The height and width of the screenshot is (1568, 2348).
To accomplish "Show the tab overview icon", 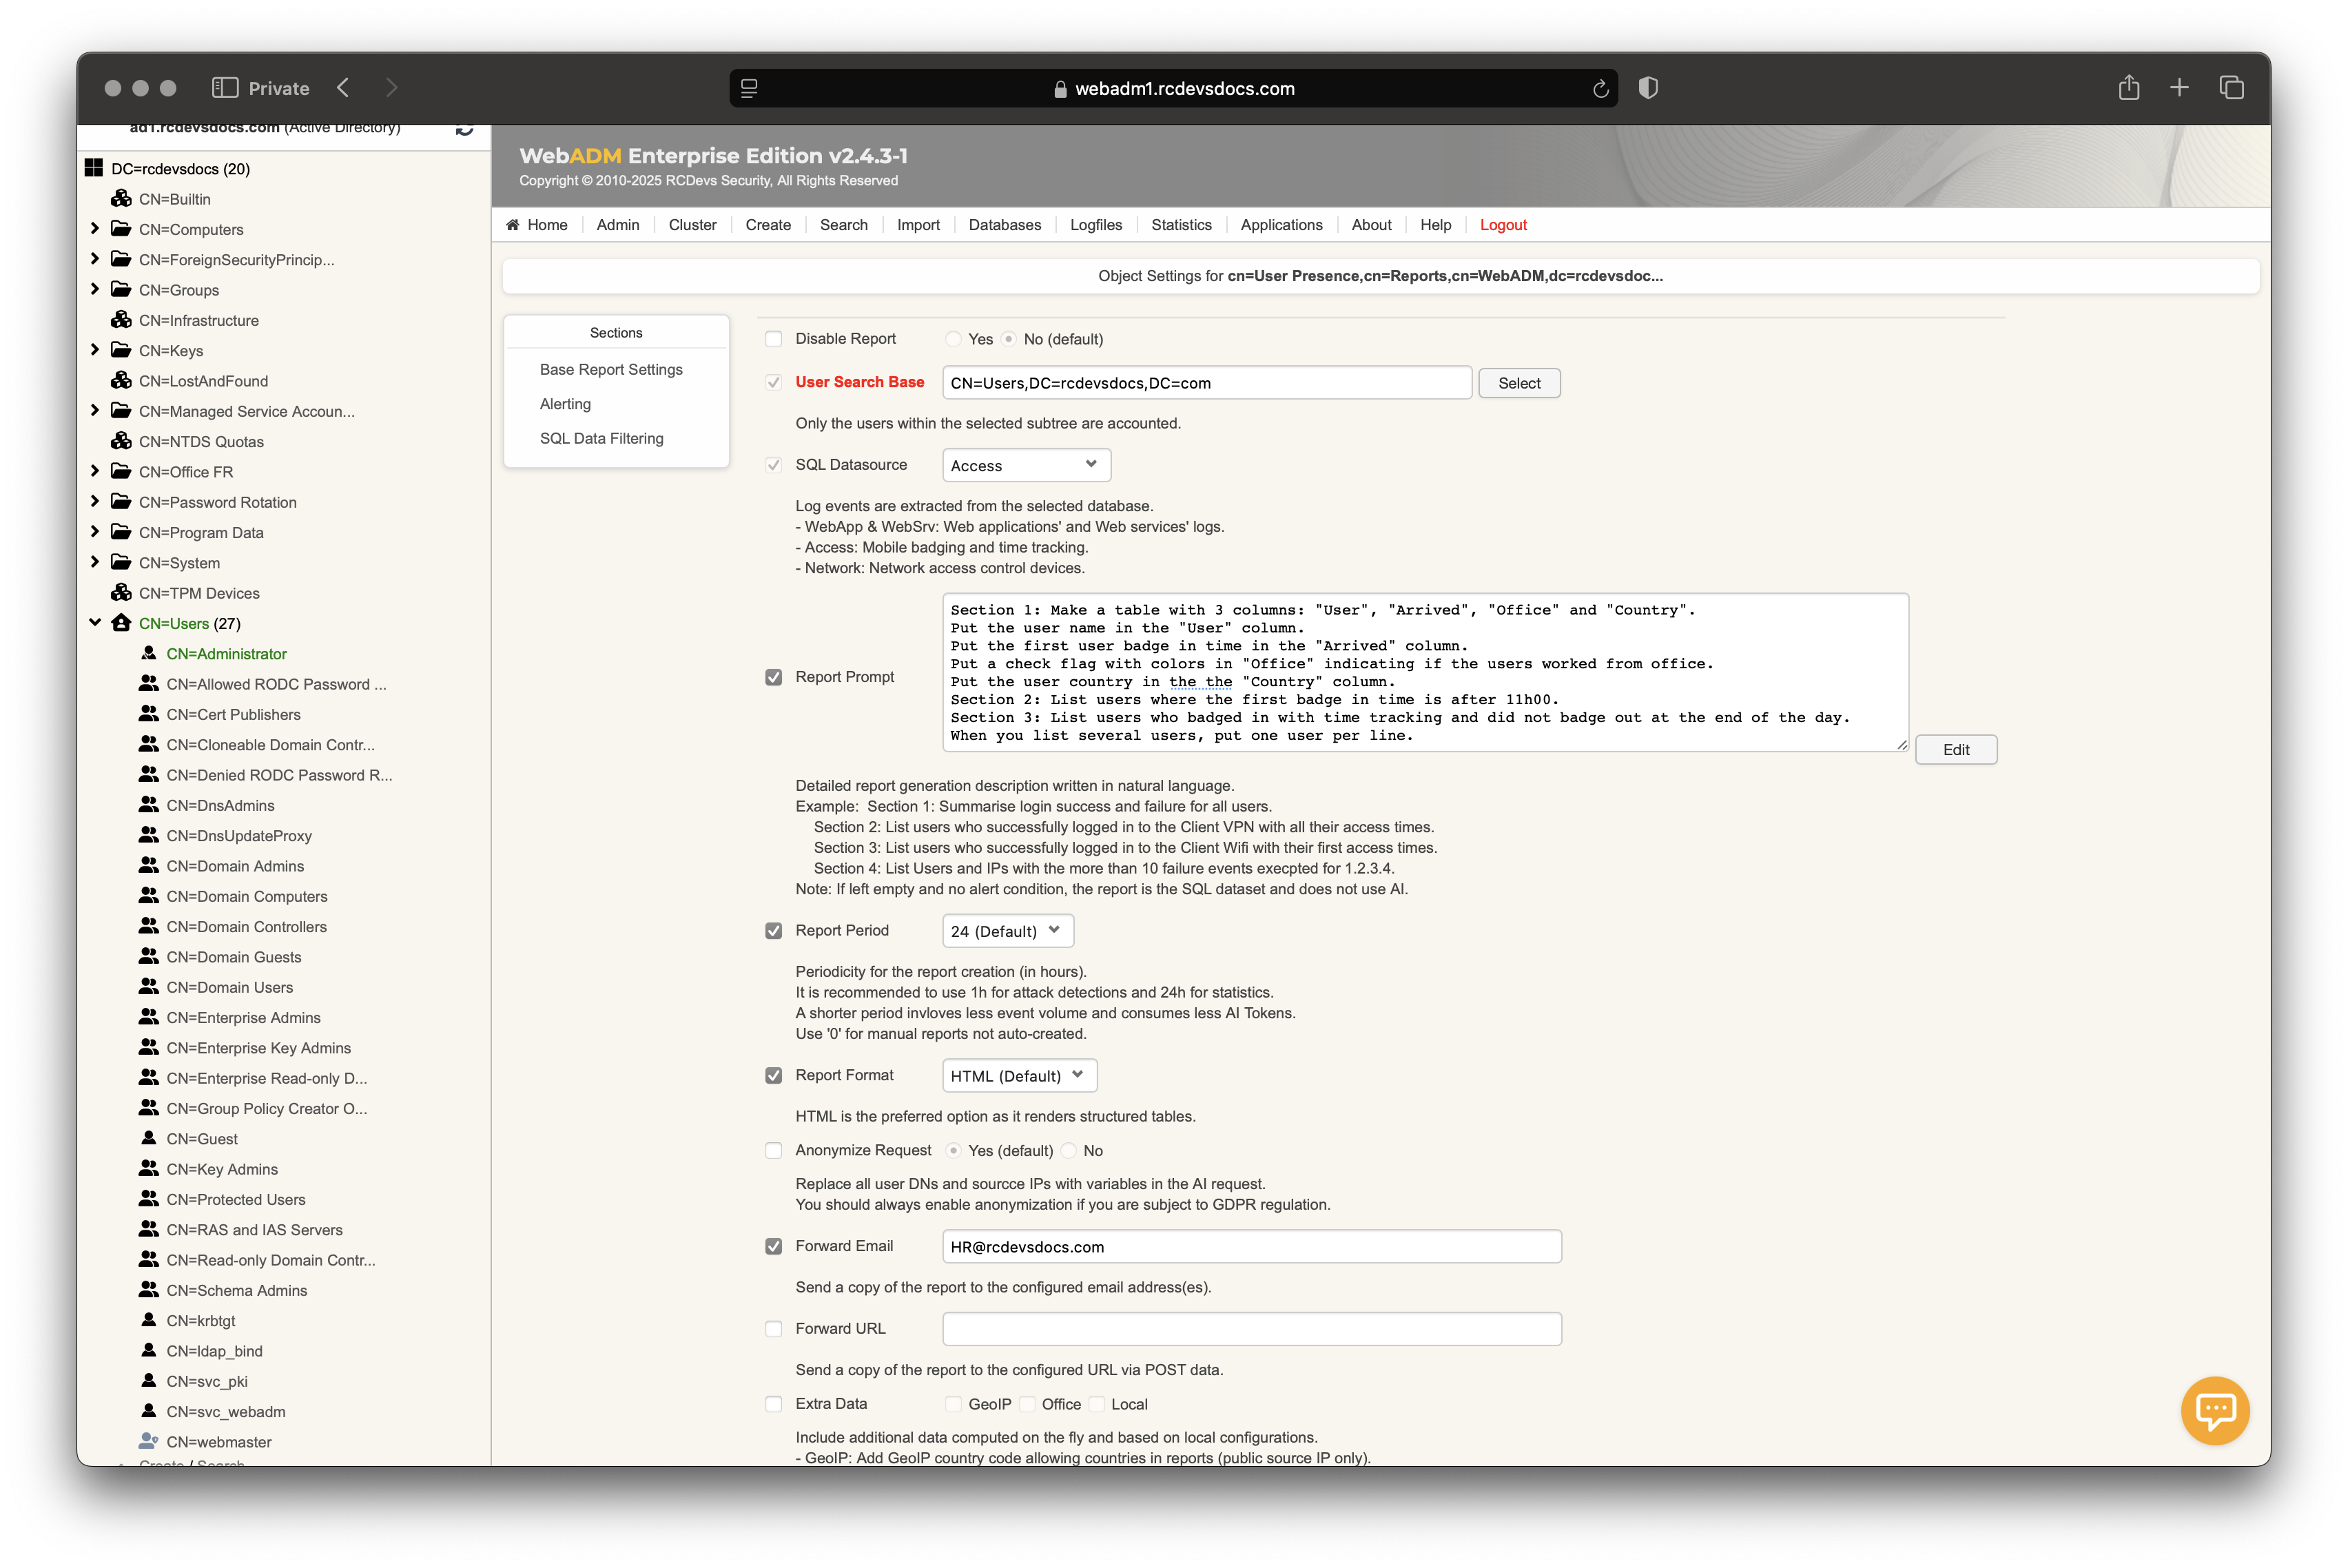I will 2231,88.
